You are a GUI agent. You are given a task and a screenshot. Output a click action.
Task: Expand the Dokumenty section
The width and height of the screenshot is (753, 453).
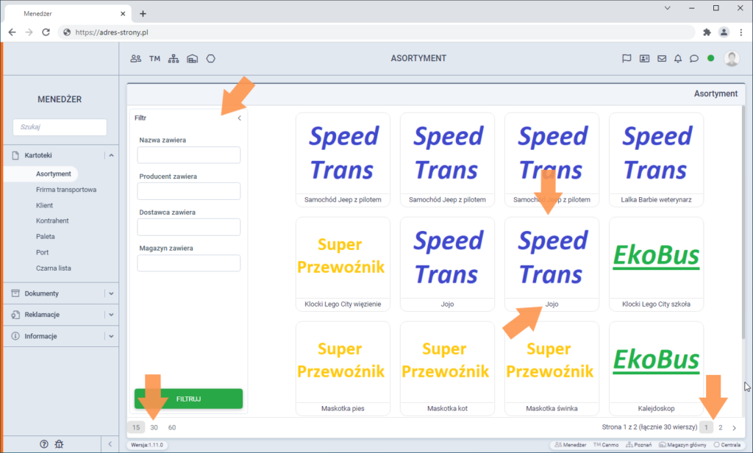pos(111,293)
